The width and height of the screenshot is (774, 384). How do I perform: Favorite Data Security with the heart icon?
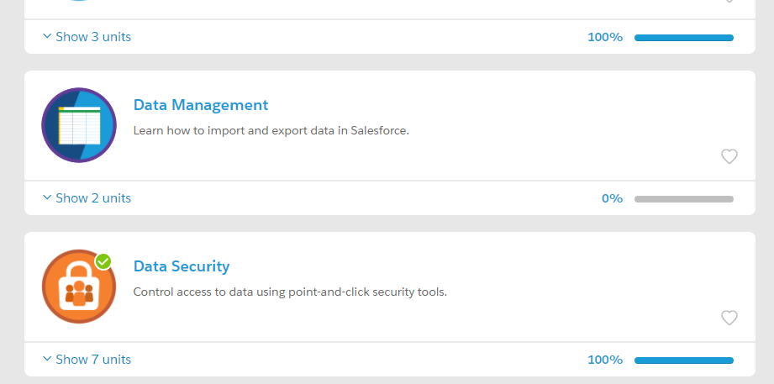click(x=729, y=318)
